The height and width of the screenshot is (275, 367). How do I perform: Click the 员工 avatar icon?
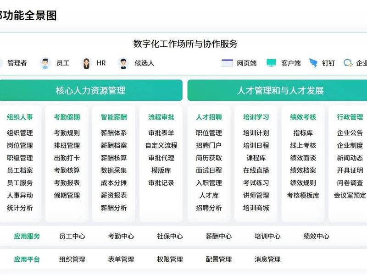[x=45, y=63]
